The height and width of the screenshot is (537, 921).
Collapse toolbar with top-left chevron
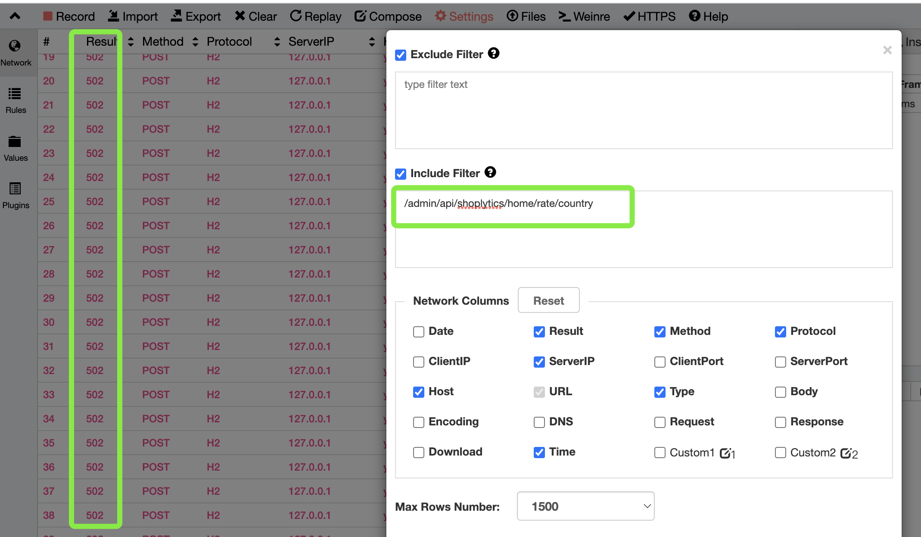click(x=15, y=16)
